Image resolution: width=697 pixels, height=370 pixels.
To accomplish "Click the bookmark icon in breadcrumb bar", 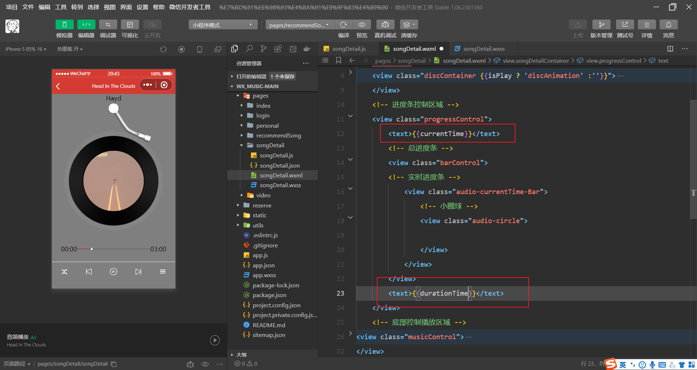I will pos(338,61).
